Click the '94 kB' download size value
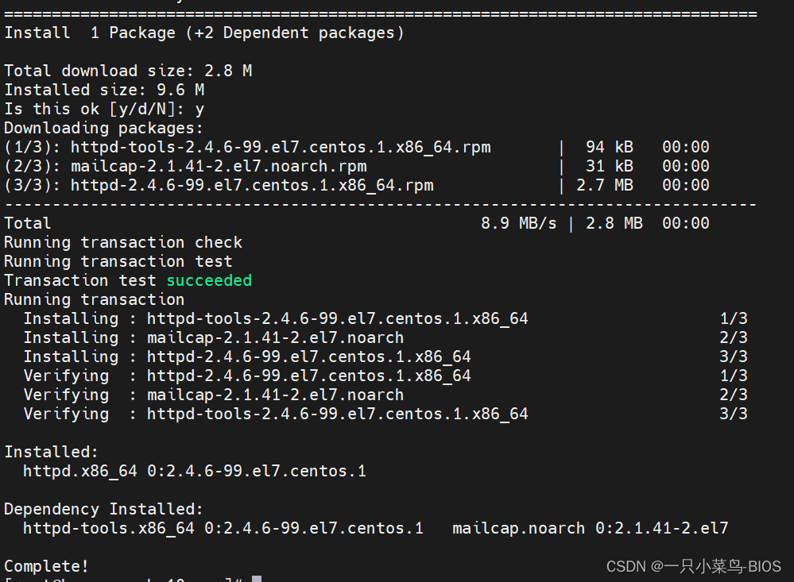 [609, 147]
